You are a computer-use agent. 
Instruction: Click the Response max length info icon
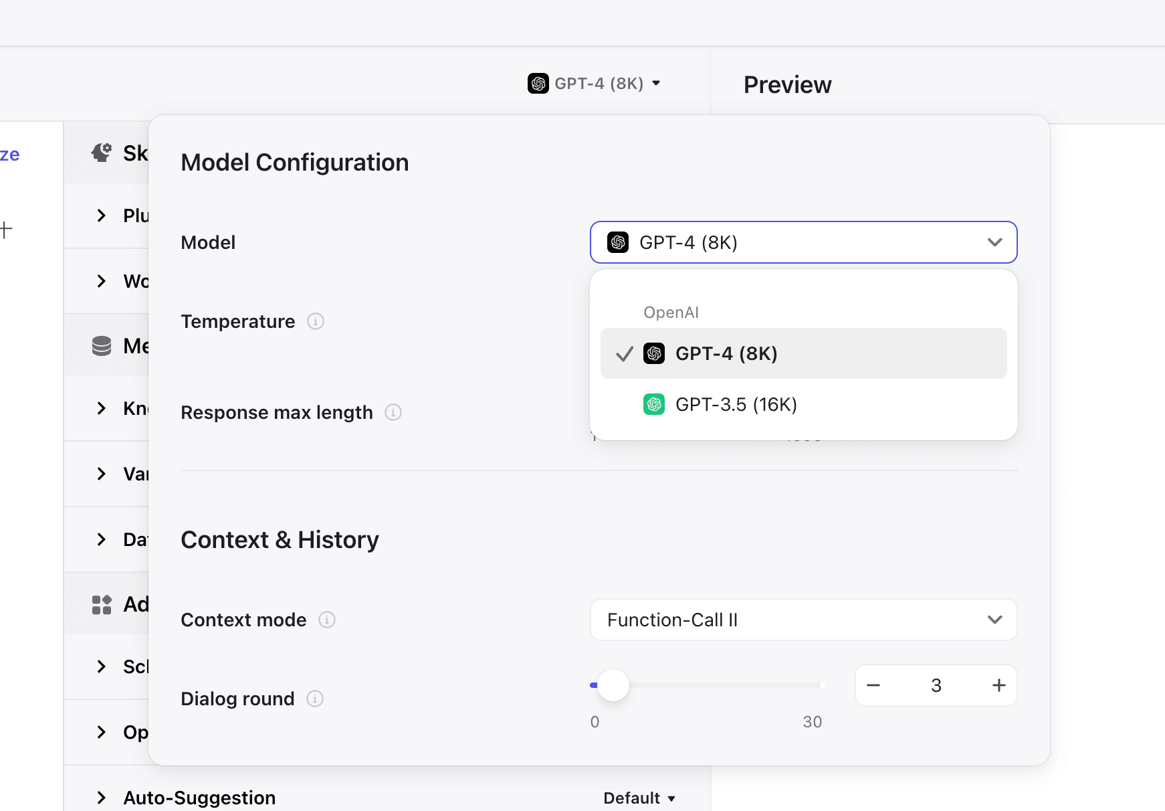click(x=393, y=412)
